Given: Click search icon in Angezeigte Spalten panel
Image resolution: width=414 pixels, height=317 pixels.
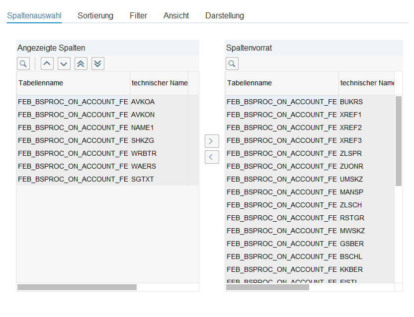Looking at the screenshot, I should pos(23,63).
